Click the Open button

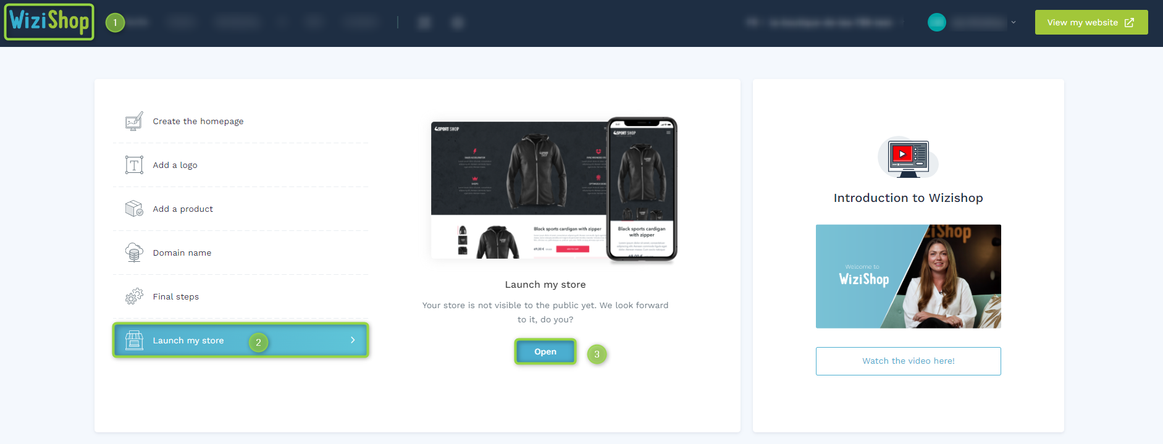[x=545, y=351]
